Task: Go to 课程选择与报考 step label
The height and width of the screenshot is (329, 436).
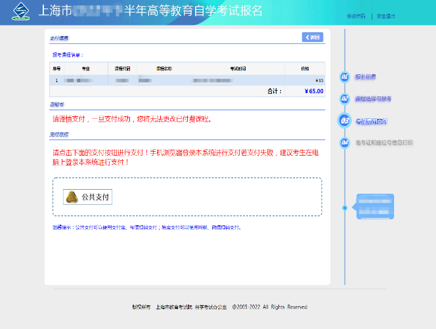Action: pyautogui.click(x=373, y=99)
